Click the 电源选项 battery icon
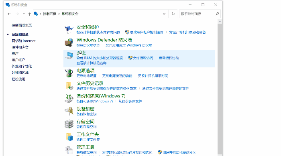281x156 pixels. tap(69, 73)
